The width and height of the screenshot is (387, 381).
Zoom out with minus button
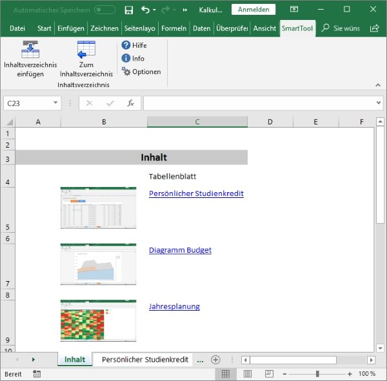pos(284,374)
